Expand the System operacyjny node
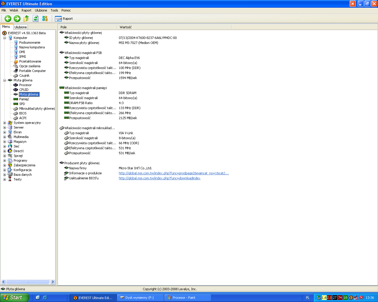 [x=4, y=123]
